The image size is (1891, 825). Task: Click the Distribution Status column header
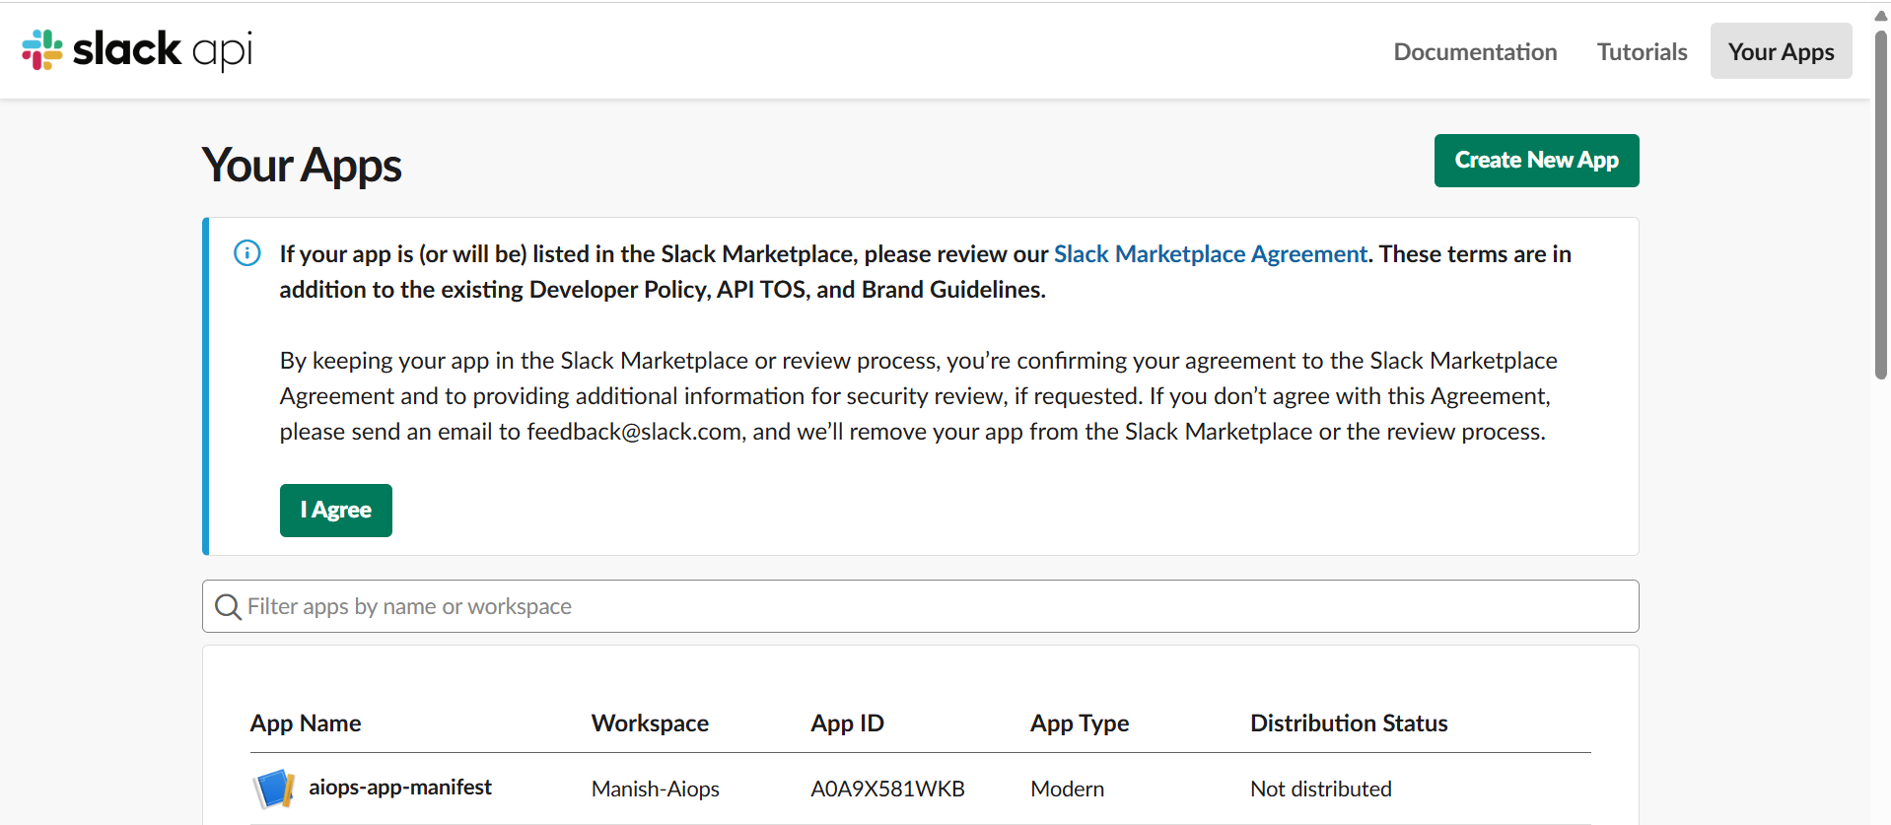(x=1349, y=723)
